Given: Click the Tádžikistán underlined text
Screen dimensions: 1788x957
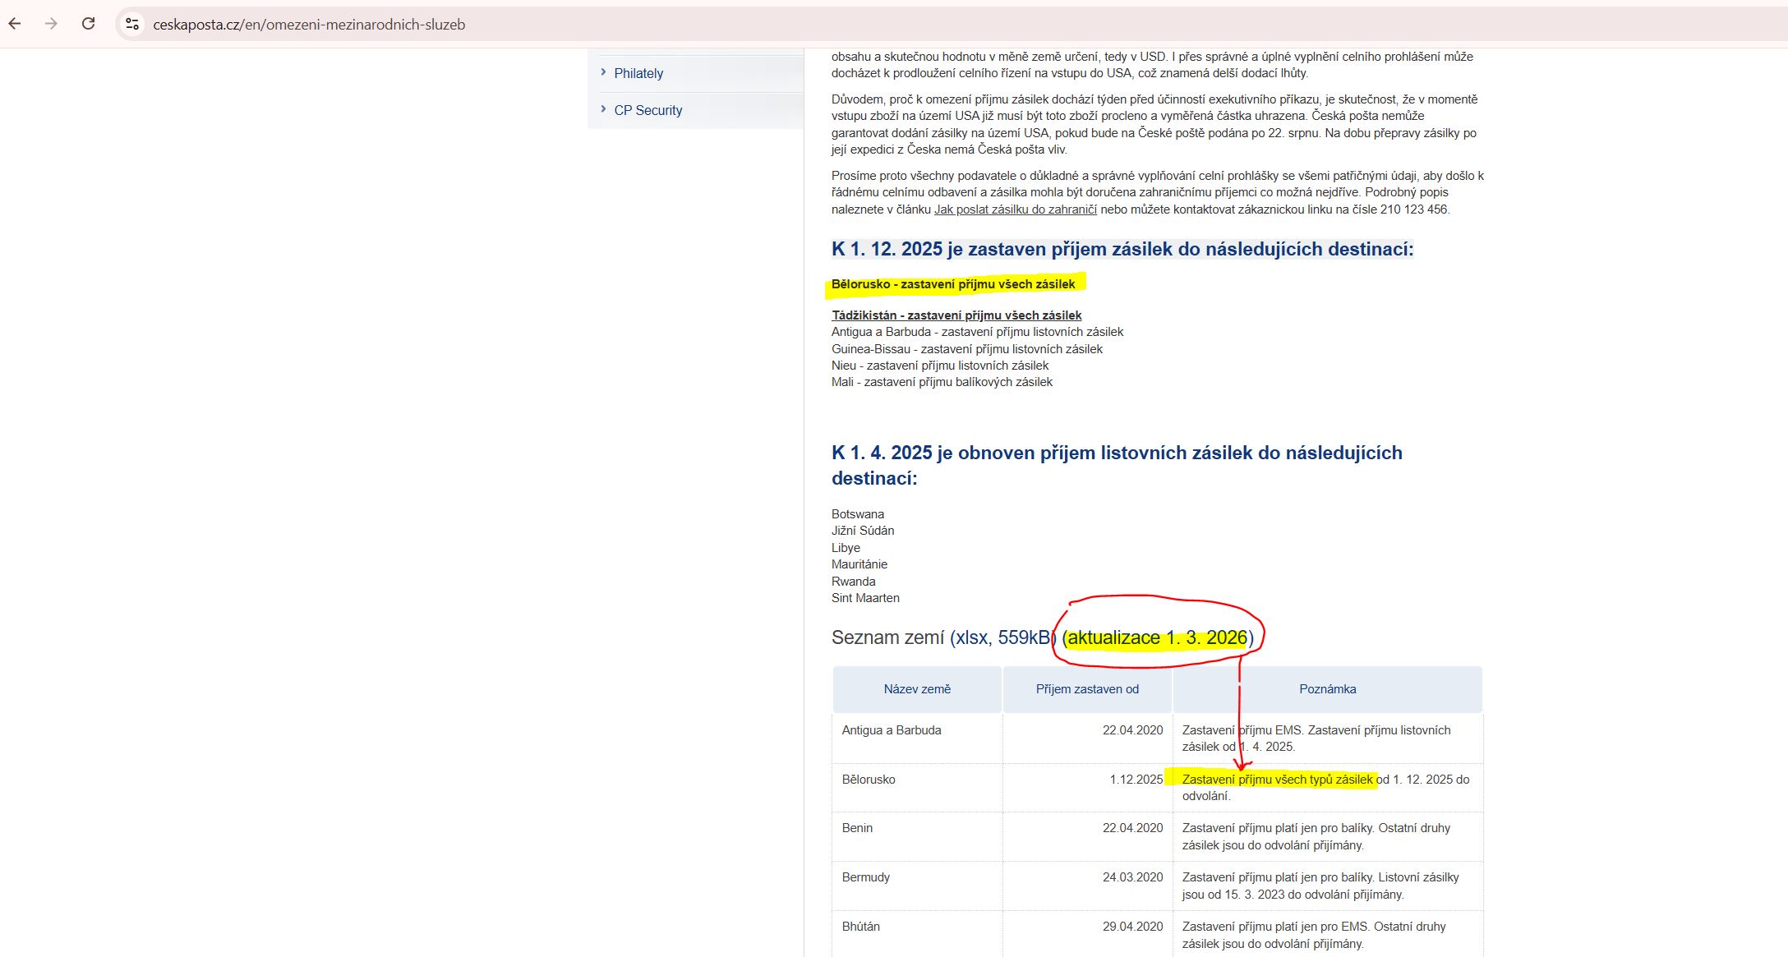Looking at the screenshot, I should [x=956, y=315].
